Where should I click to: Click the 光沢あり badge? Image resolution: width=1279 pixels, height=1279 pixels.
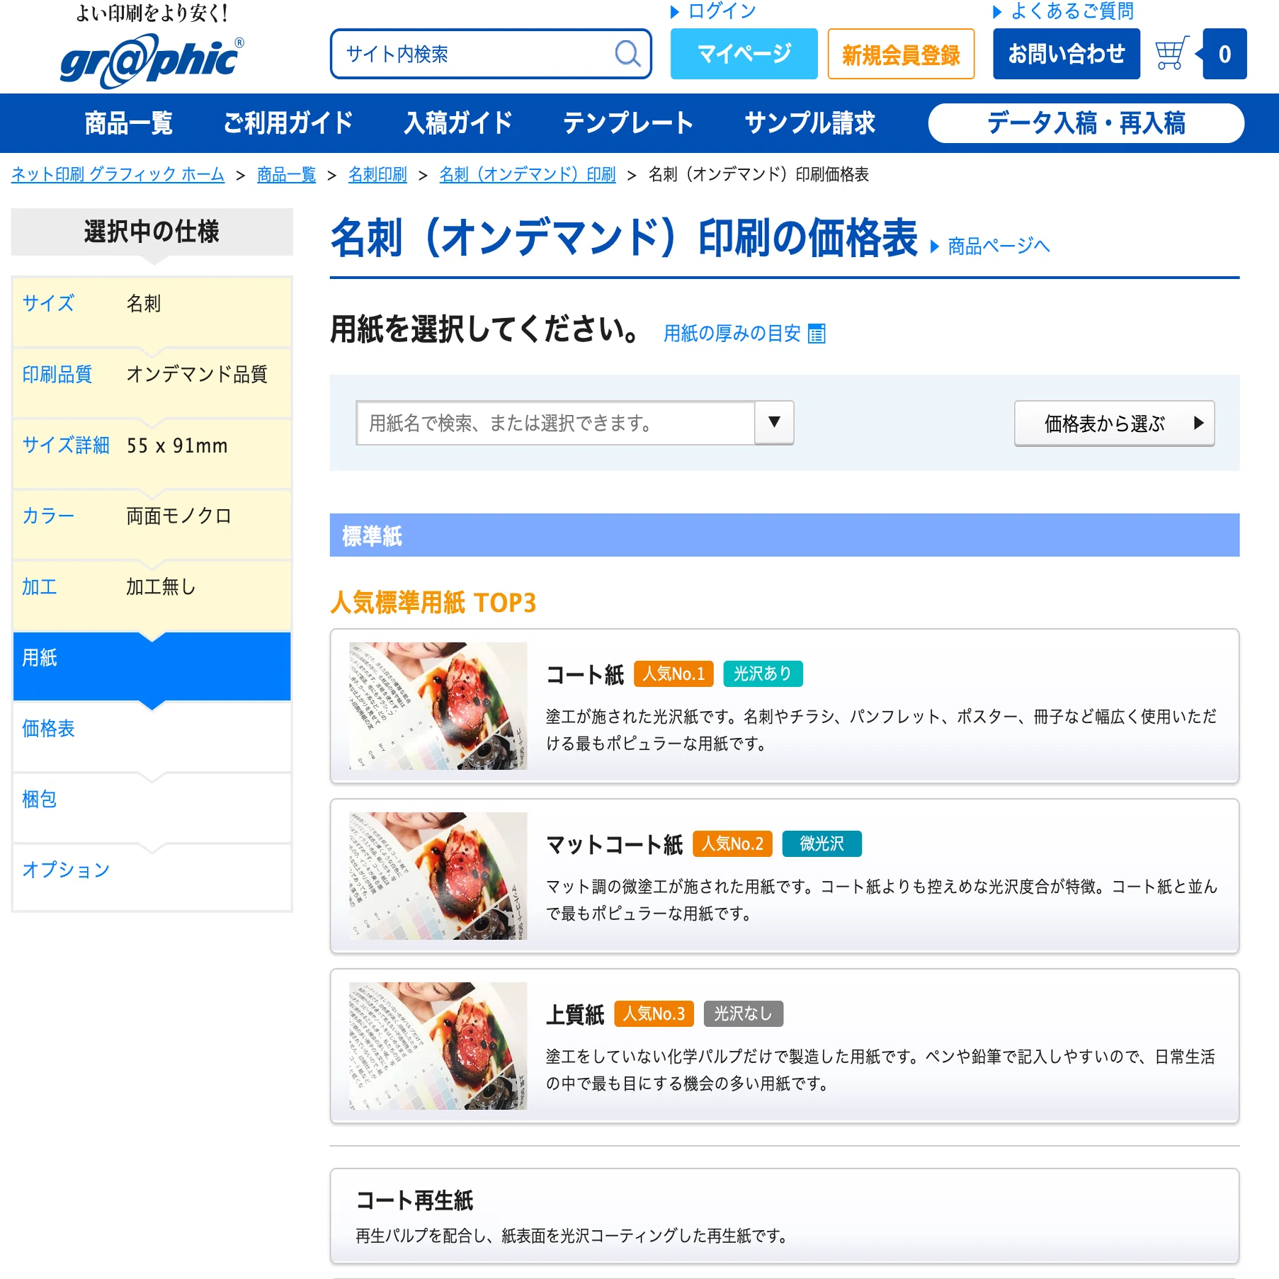(763, 673)
